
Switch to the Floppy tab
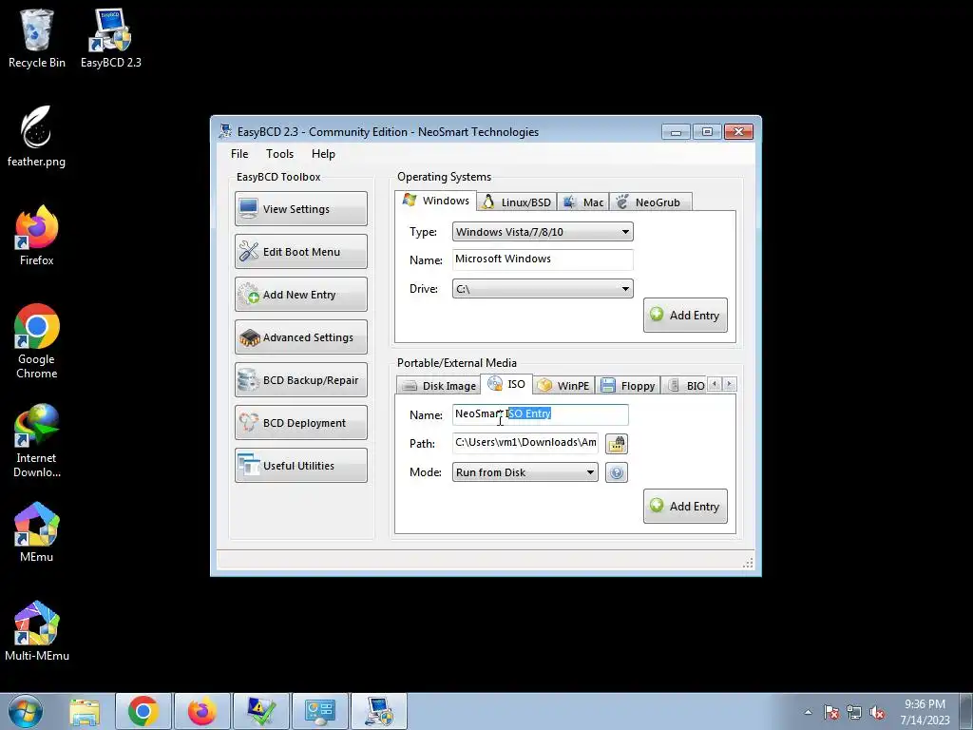point(627,386)
